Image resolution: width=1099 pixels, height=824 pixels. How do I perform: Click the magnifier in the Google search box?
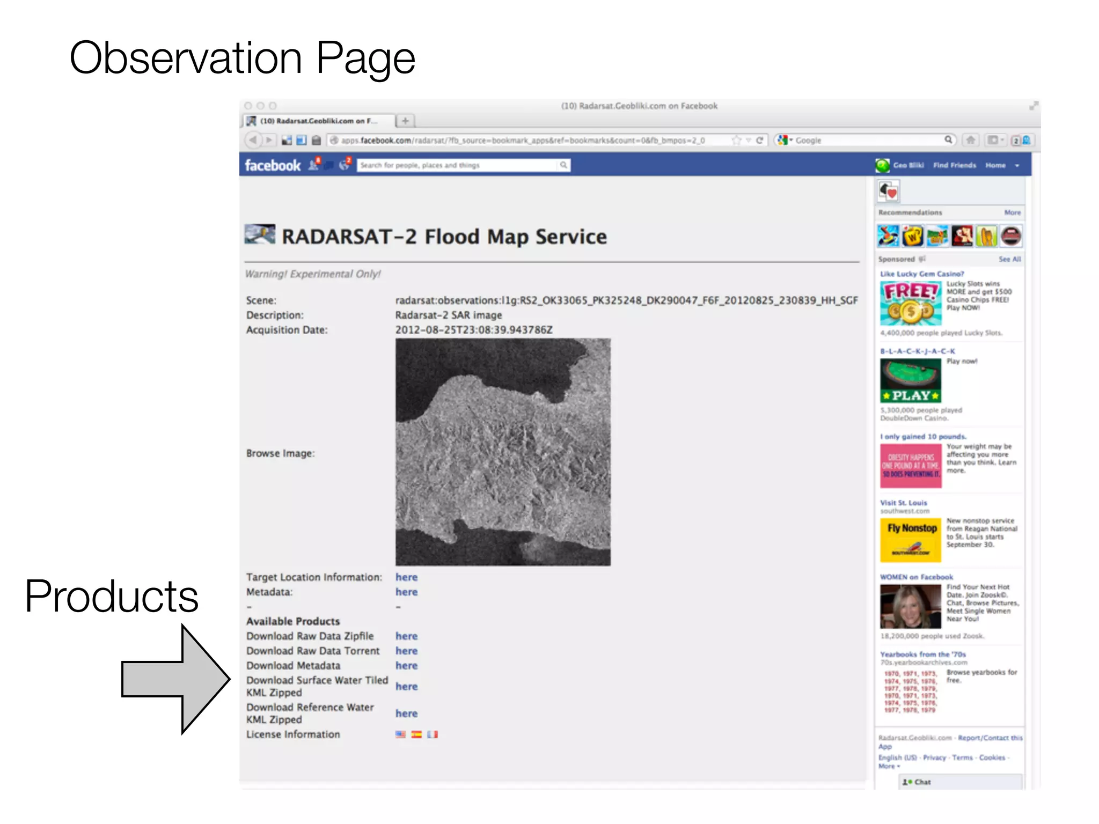click(x=948, y=139)
